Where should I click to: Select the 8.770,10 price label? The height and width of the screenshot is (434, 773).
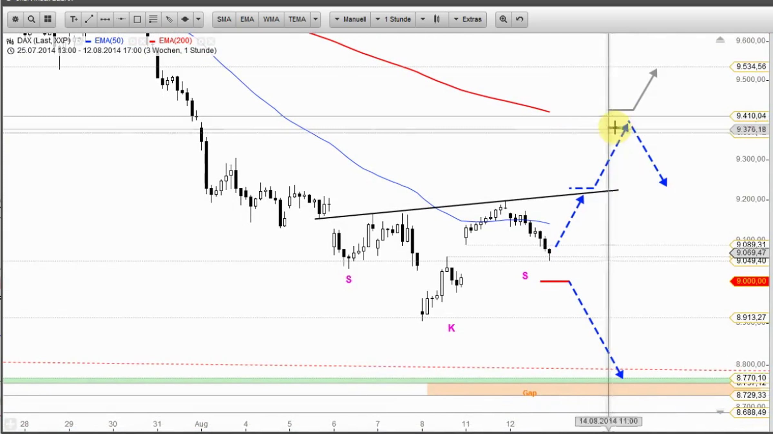pos(749,378)
